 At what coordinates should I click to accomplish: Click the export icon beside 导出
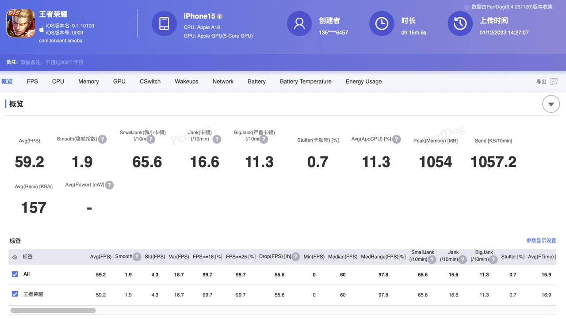554,82
